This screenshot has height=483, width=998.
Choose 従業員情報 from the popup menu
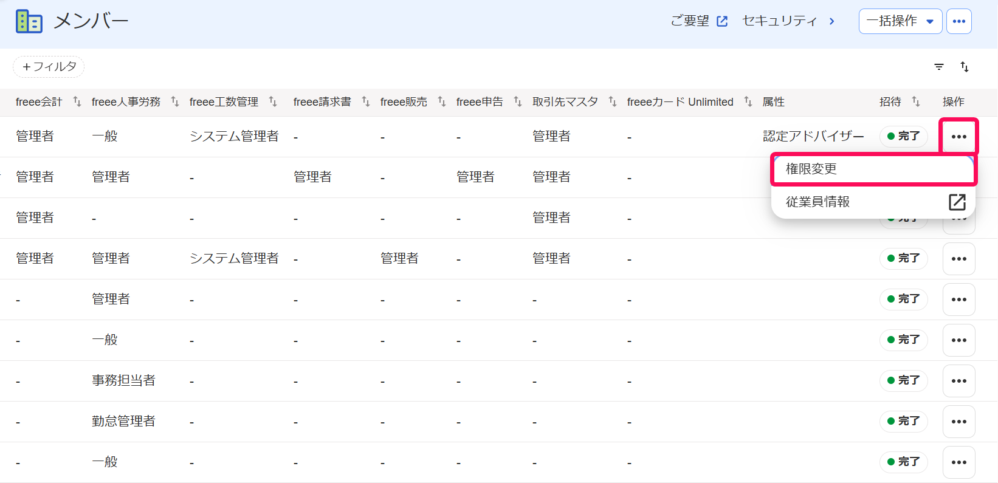873,202
